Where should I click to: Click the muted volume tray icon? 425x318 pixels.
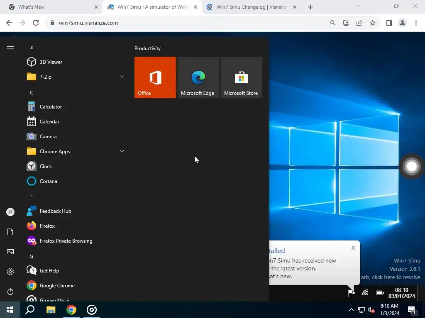371,310
